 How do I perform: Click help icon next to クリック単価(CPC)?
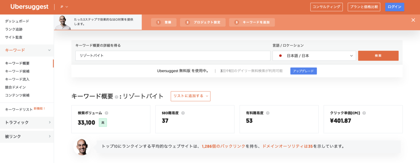point(364,113)
